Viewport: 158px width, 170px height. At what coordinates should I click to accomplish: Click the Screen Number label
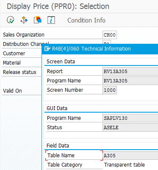[x=65, y=90]
